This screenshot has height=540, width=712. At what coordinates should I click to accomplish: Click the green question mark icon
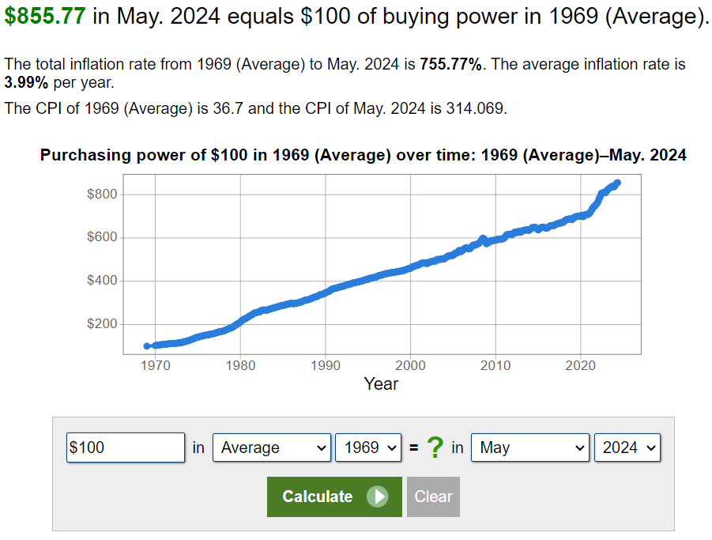(x=435, y=447)
